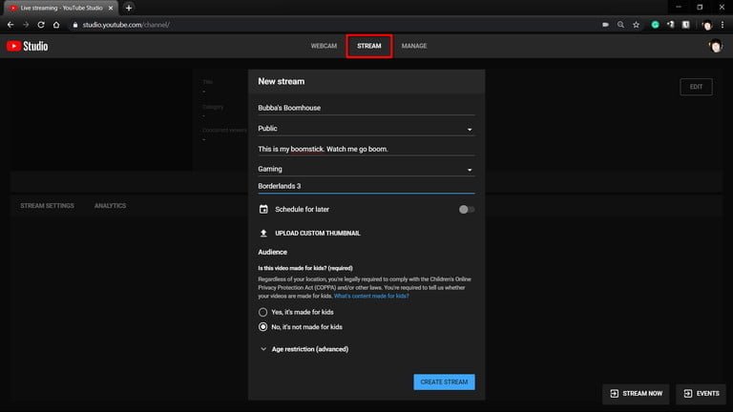Click the game title field "Borderlands 3"
Viewport: 733px width, 412px height.
point(366,186)
